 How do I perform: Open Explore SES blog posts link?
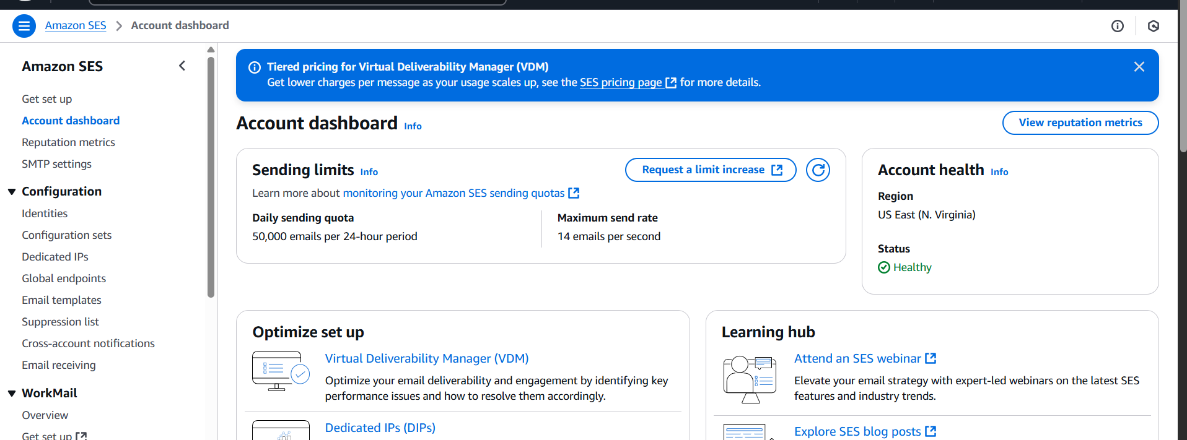point(857,431)
